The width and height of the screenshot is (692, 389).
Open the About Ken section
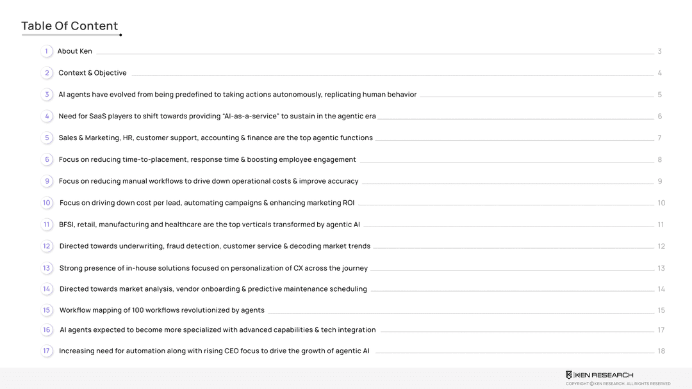point(75,51)
